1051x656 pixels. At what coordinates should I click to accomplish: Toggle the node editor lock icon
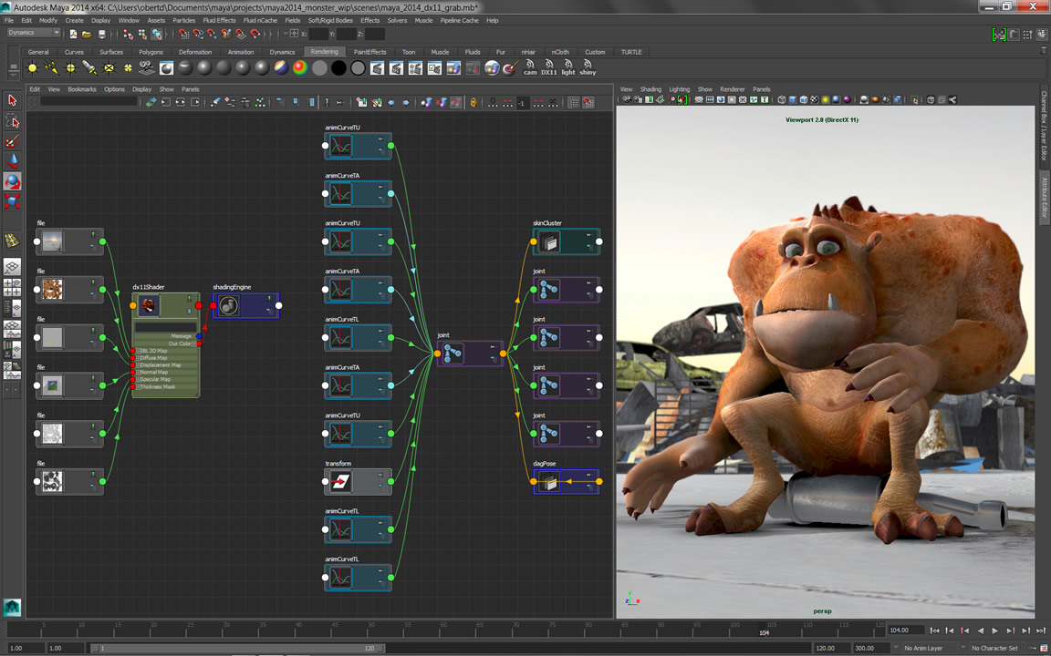(x=473, y=102)
